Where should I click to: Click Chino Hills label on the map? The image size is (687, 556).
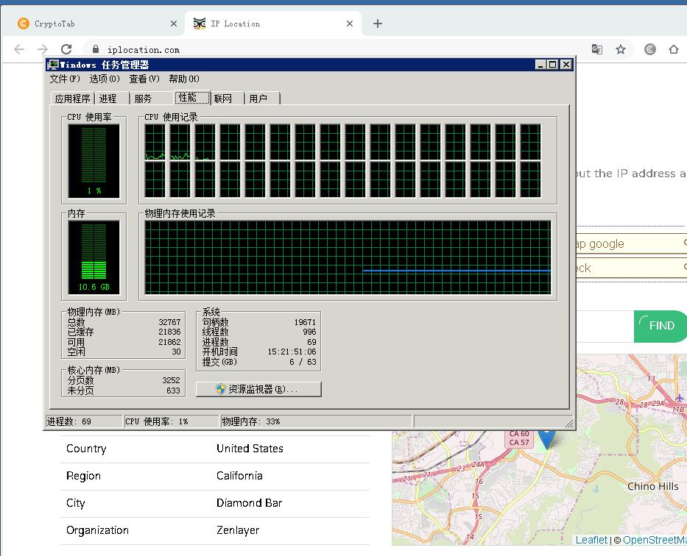pyautogui.click(x=653, y=486)
